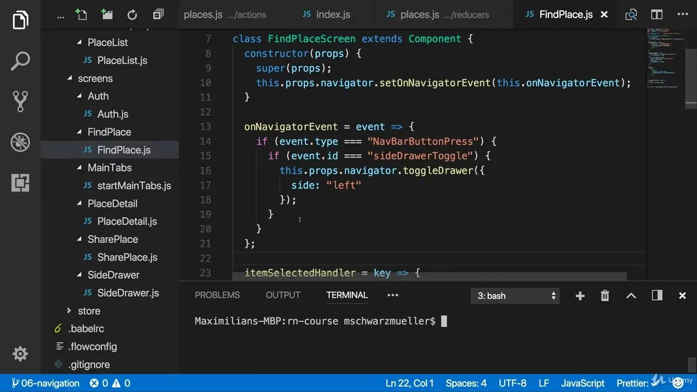The image size is (697, 392).
Task: Change line ending via LF entry
Action: pos(543,383)
